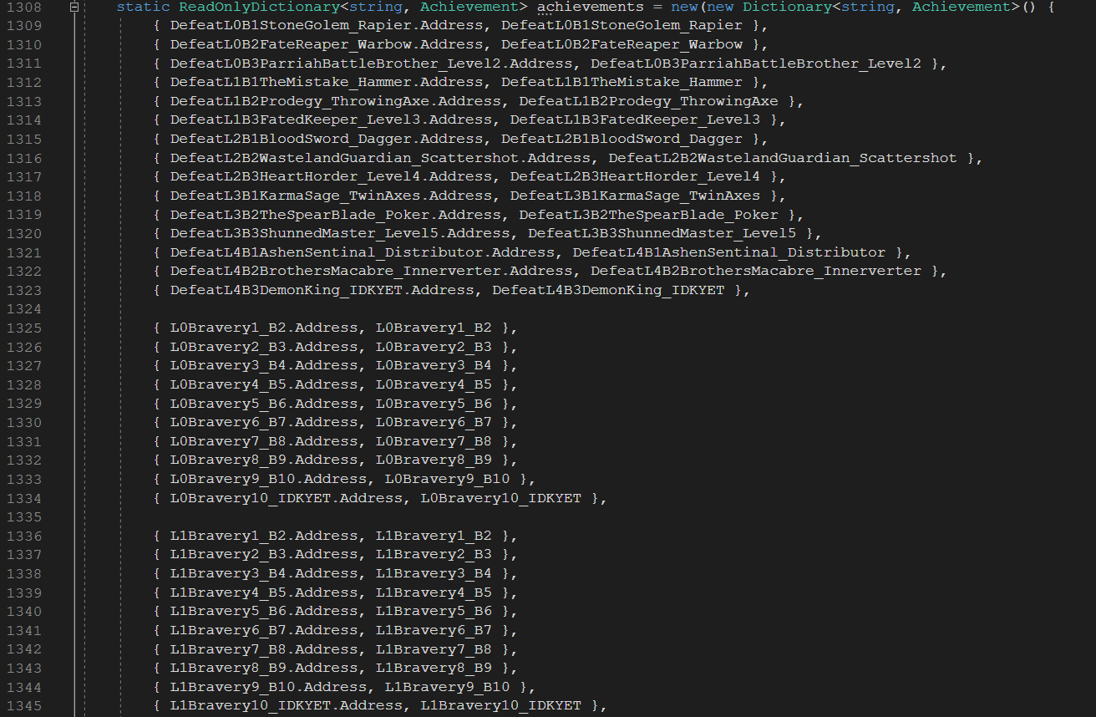1096x717 pixels.
Task: Click the ReadOnlyDictionary type name
Action: click(260, 7)
